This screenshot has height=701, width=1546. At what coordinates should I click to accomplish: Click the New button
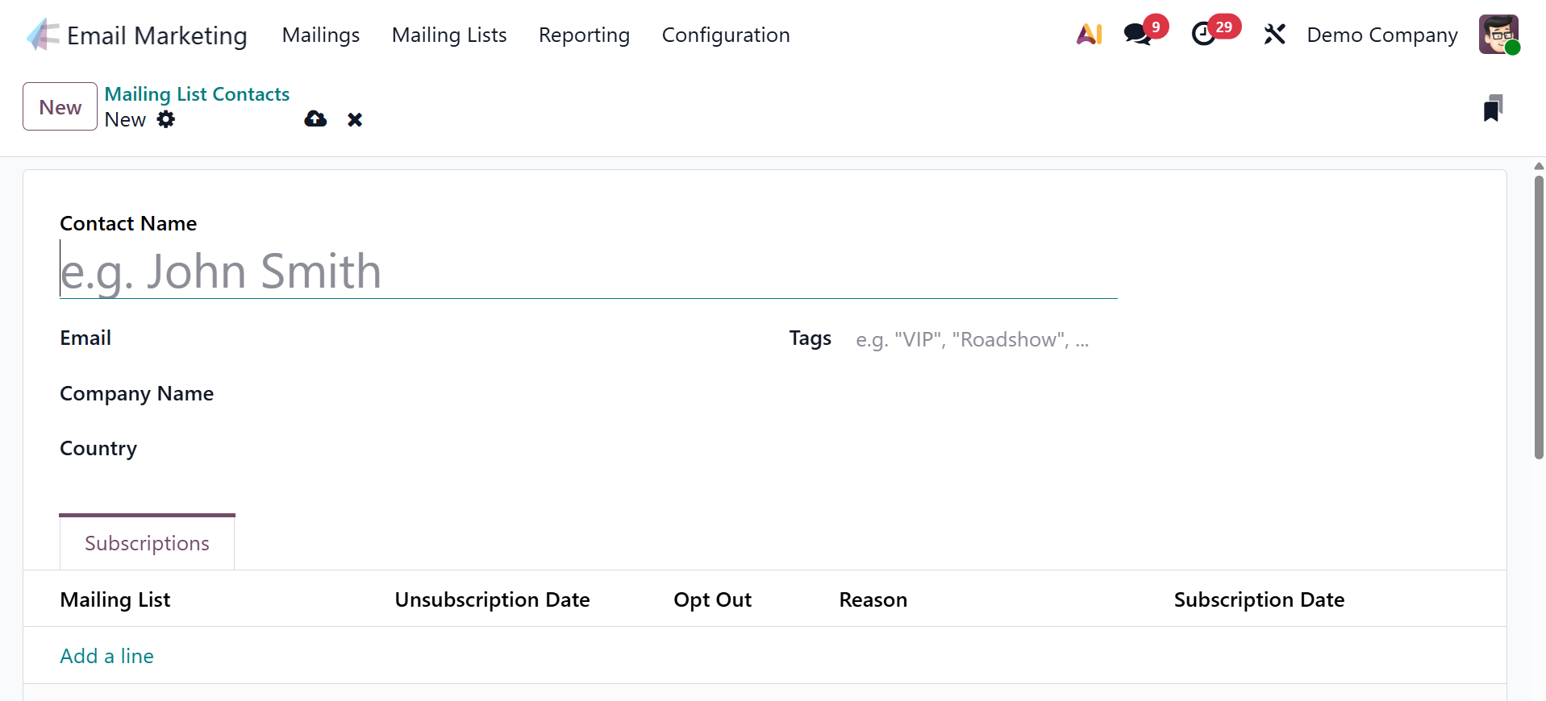click(60, 107)
